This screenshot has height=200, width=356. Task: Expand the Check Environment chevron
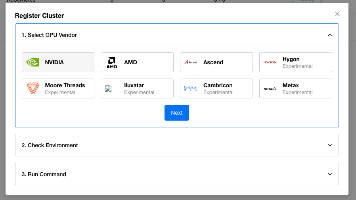(x=329, y=145)
